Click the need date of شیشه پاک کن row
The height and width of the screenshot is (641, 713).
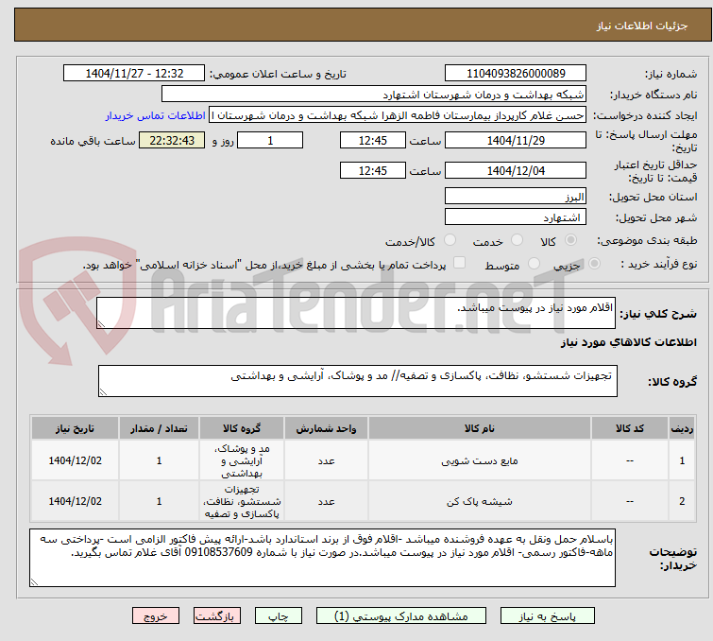pos(75,501)
